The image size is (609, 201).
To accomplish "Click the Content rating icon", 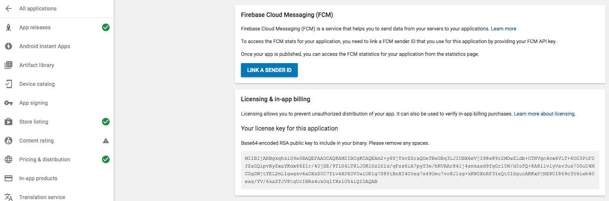I will pos(8,141).
